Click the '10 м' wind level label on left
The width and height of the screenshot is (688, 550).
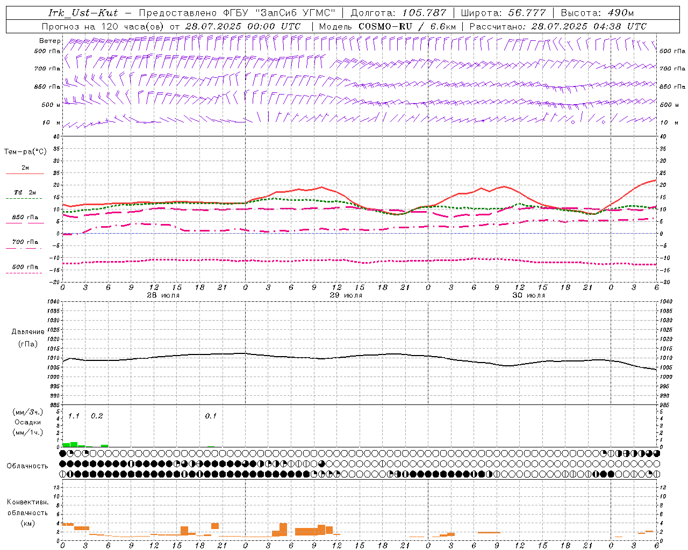pos(52,122)
